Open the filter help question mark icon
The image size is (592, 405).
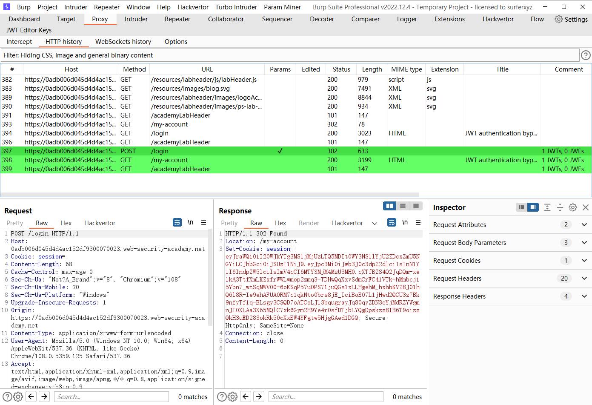(586, 55)
